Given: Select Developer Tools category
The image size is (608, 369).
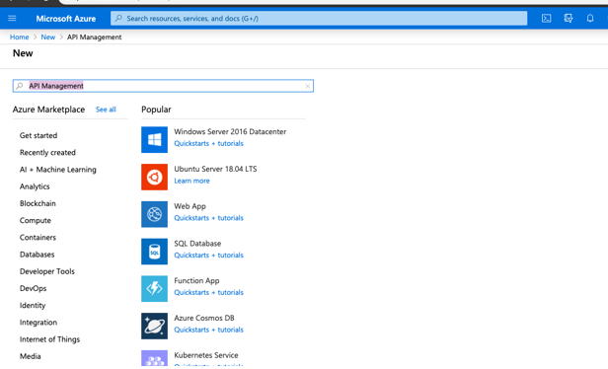Looking at the screenshot, I should tap(47, 271).
